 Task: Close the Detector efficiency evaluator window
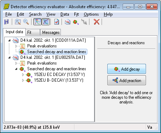[x=152, y=7]
